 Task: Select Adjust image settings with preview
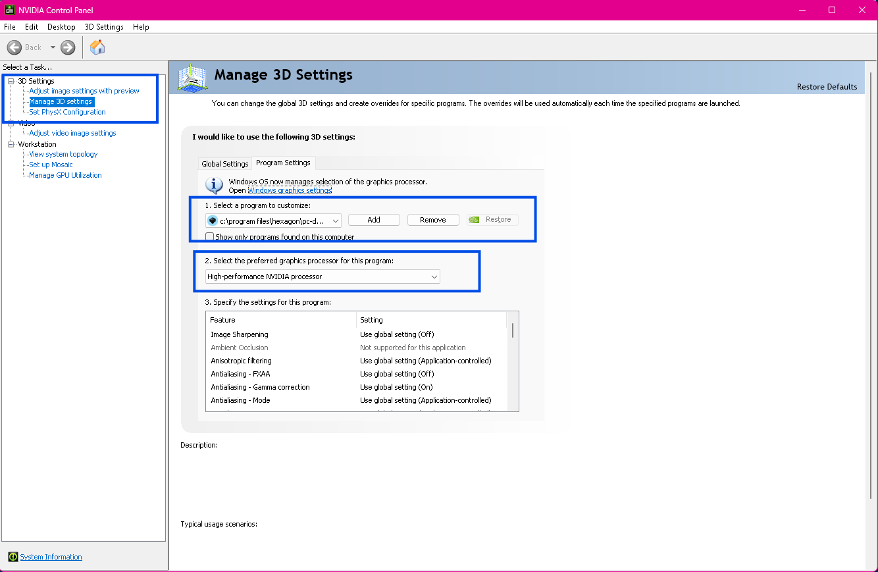[x=84, y=91]
